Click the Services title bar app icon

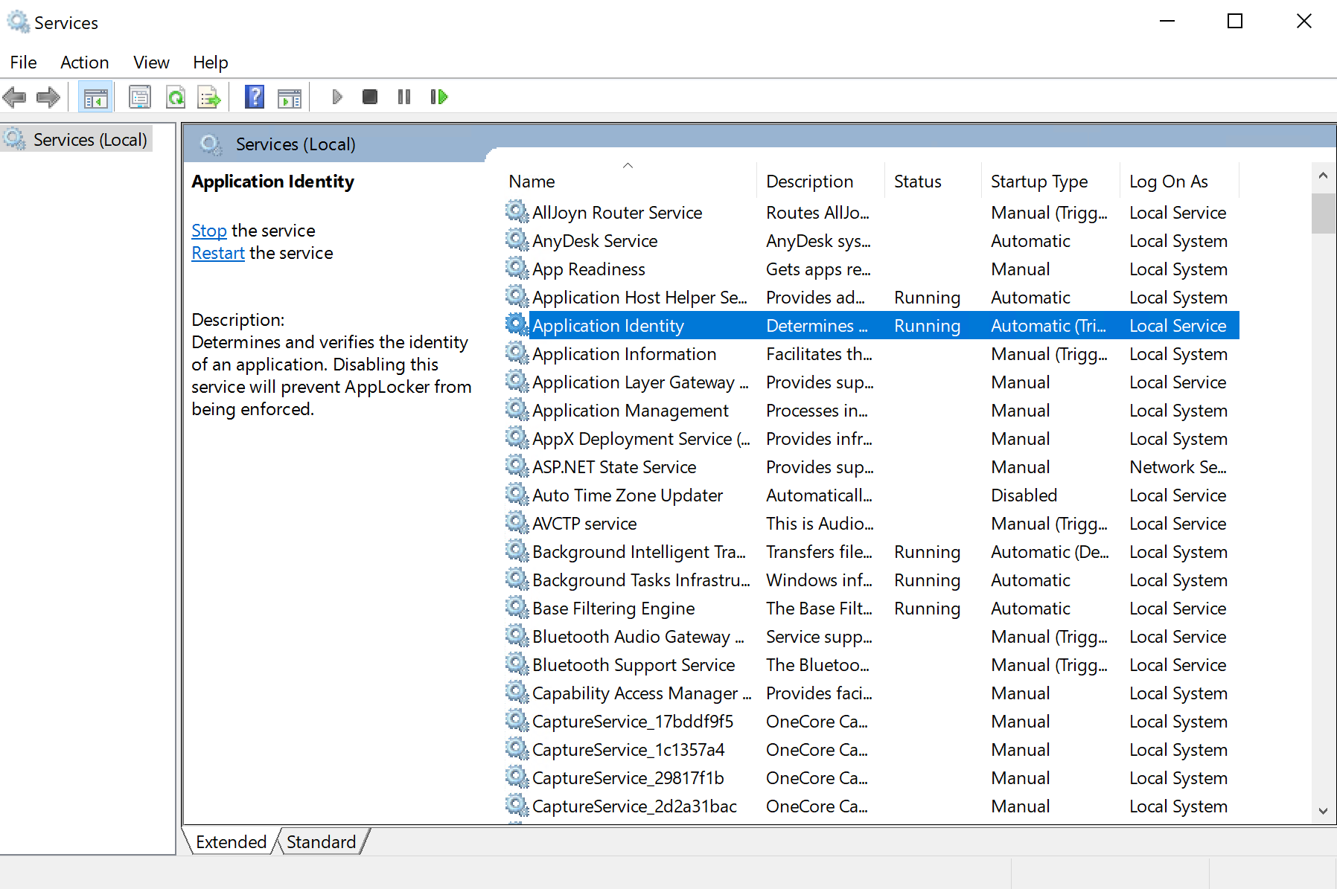click(x=18, y=22)
